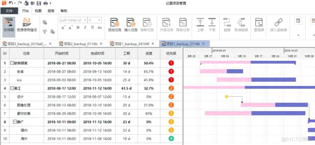Click the scissors cut icon

click(x=45, y=31)
